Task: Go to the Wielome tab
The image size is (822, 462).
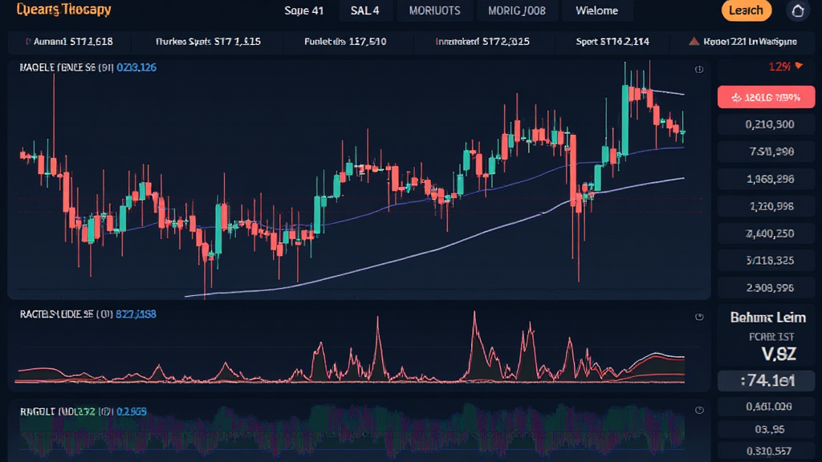Action: [596, 10]
